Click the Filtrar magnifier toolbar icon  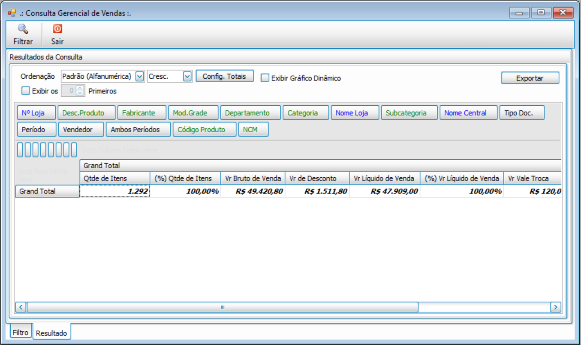[23, 29]
